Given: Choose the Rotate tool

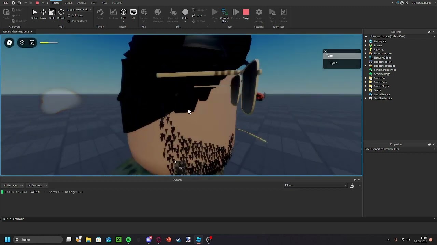Looking at the screenshot, I should [61, 14].
